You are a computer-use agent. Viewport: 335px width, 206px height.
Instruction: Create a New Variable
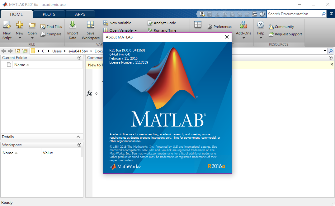coord(117,23)
